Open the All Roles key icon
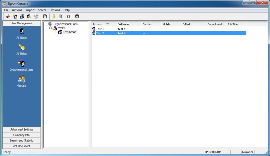Image resolution: width=270 pixels, height=156 pixels. (21, 47)
